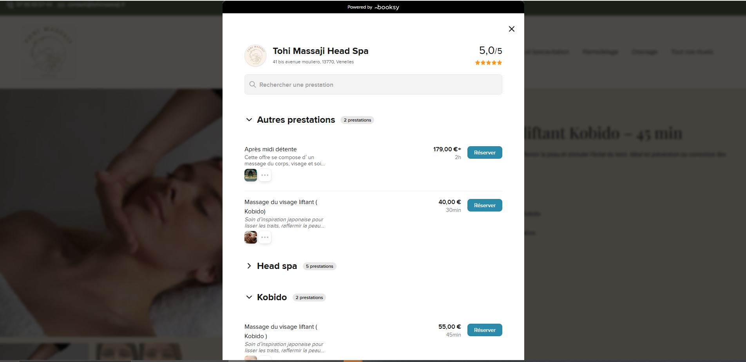Show more photos for Après midi détente
Screen dimensions: 746x362
265,175
